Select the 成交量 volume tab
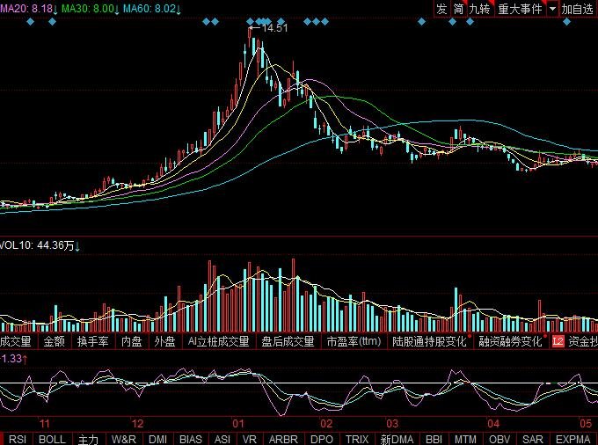The width and height of the screenshot is (598, 445). tap(16, 341)
